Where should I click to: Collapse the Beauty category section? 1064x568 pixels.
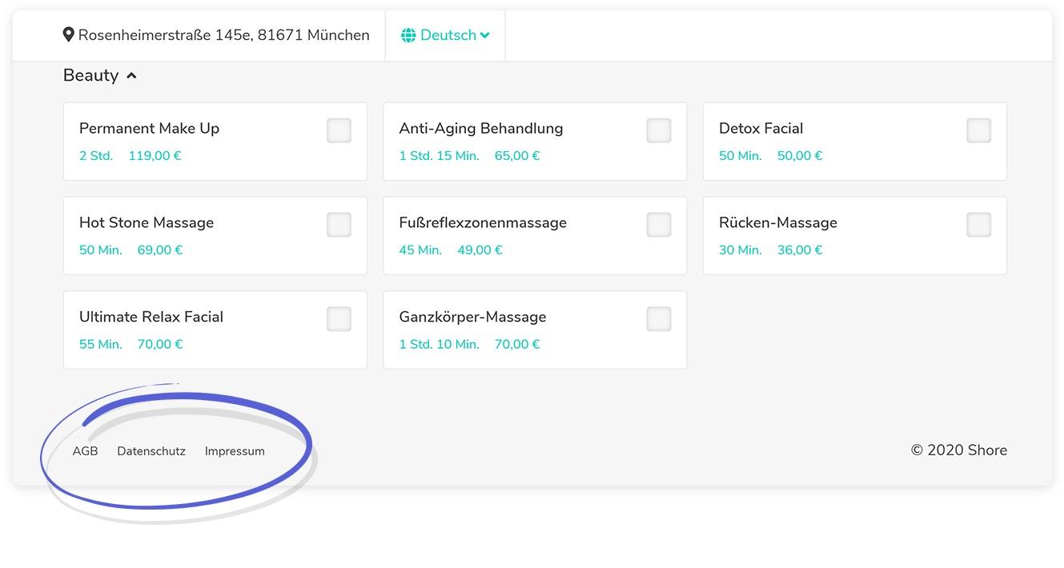coord(131,75)
